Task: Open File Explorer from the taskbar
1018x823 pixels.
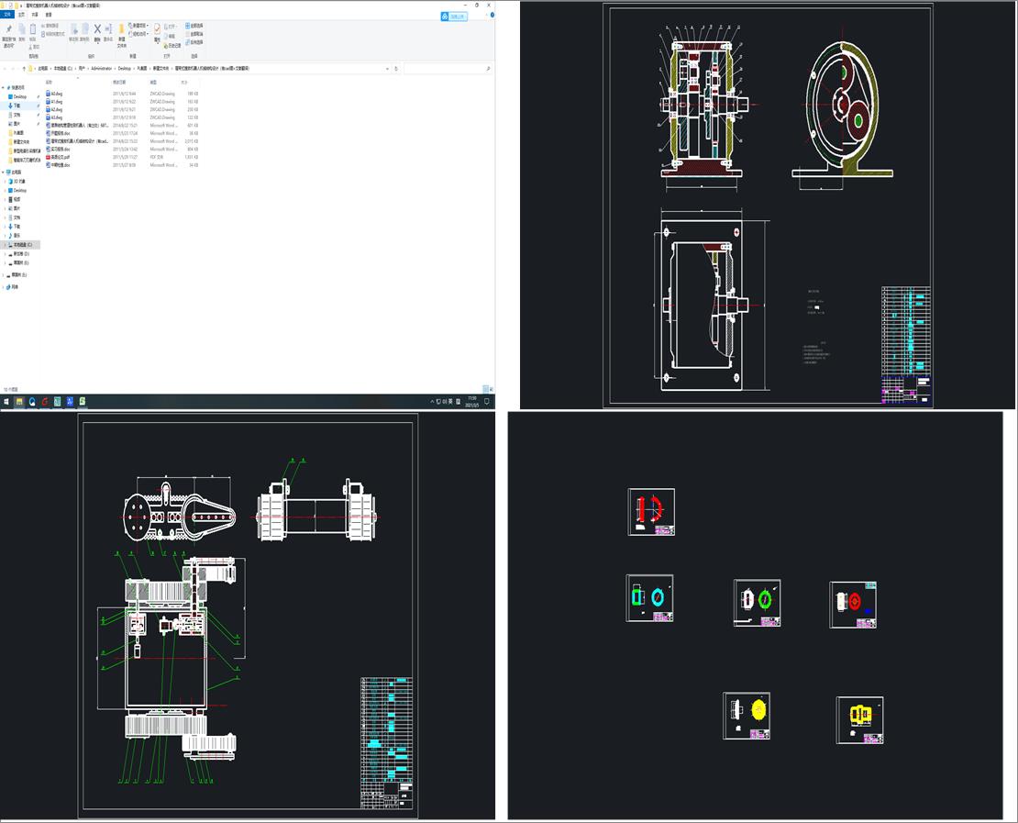Action: coord(19,401)
